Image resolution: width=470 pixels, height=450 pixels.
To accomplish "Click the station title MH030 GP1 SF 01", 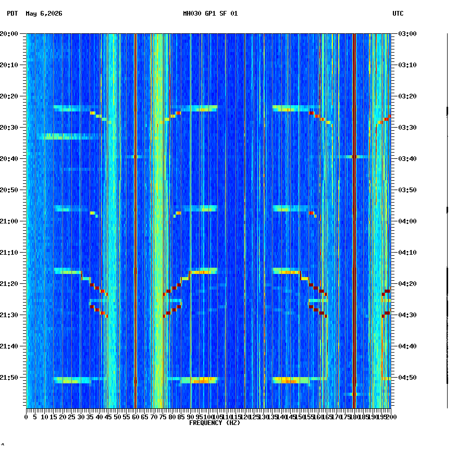I will point(210,14).
